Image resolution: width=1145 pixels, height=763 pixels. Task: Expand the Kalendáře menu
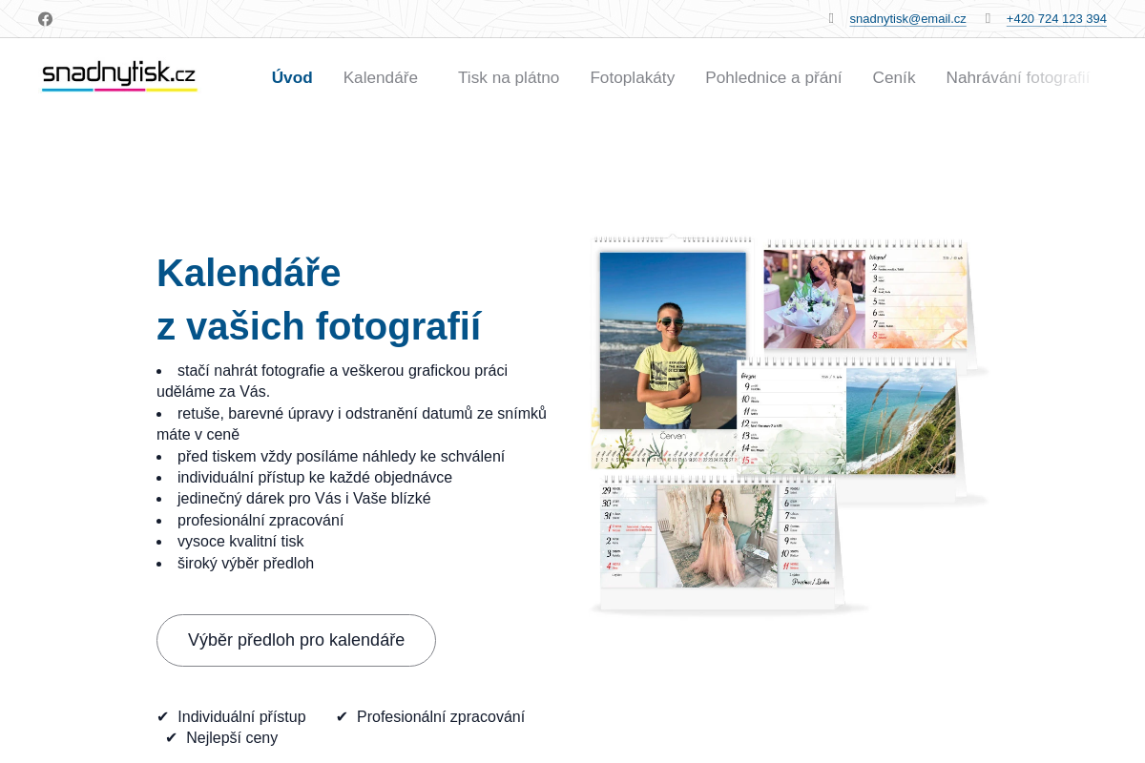(381, 78)
